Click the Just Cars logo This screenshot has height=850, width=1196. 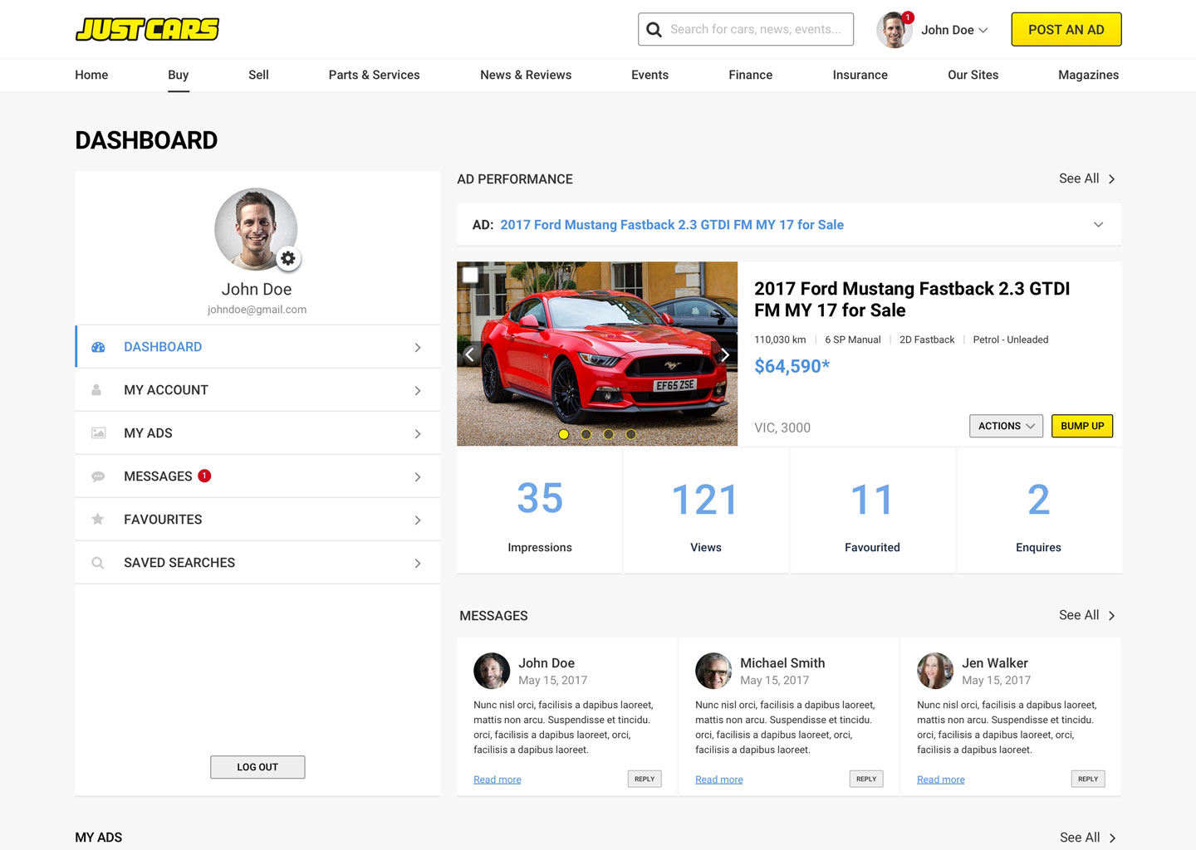click(147, 29)
